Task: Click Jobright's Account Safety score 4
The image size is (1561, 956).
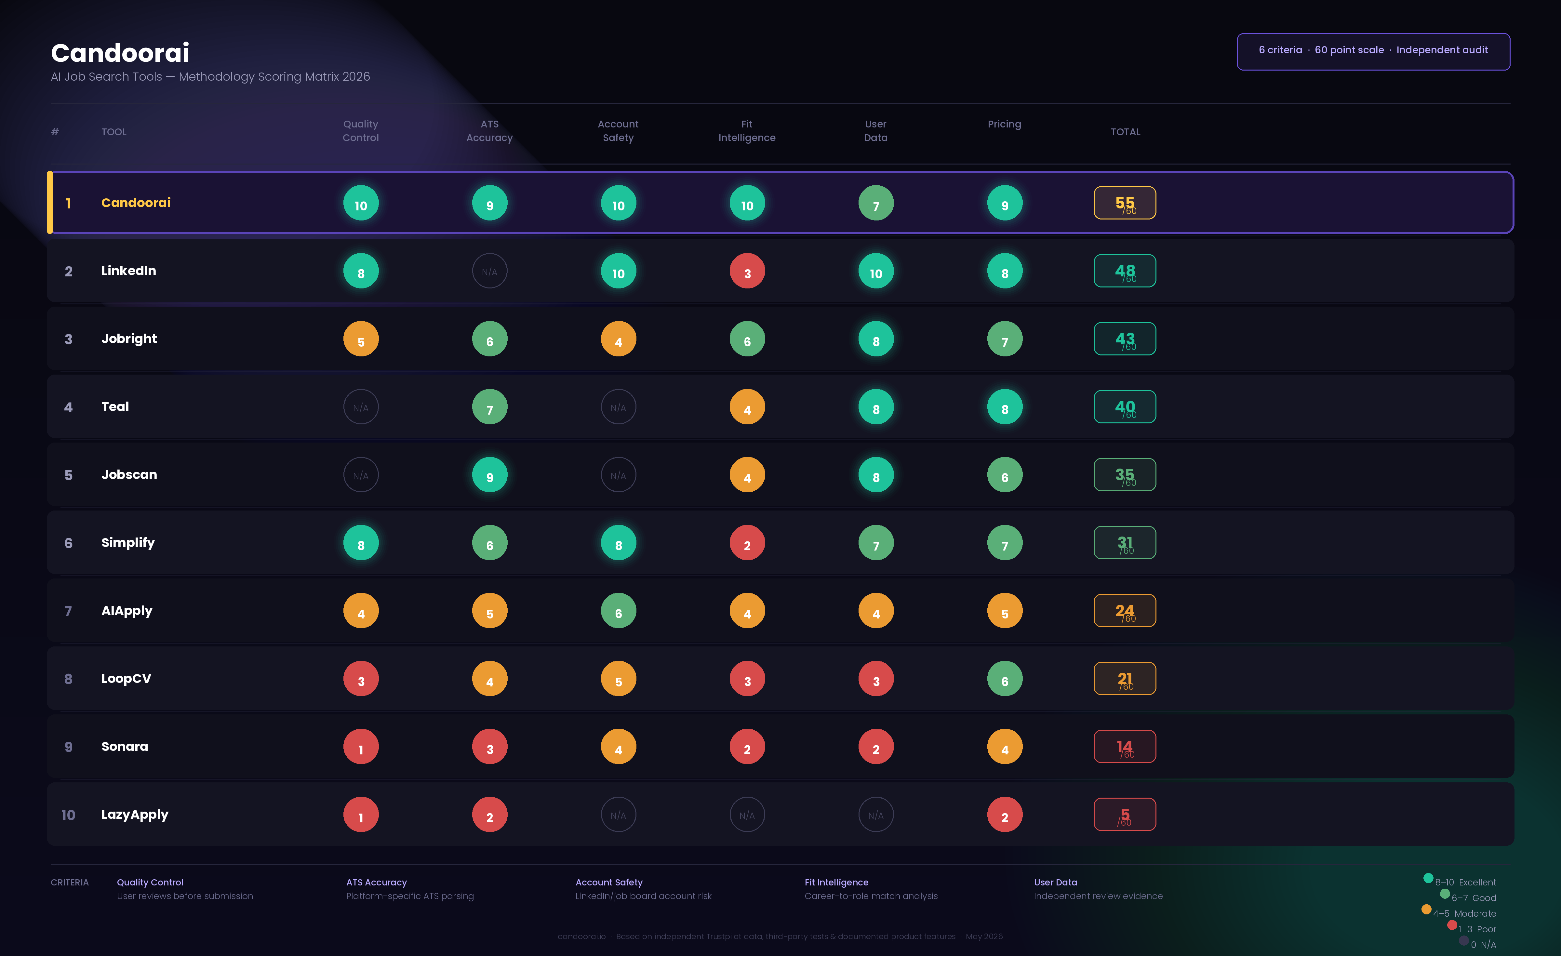Action: click(618, 339)
